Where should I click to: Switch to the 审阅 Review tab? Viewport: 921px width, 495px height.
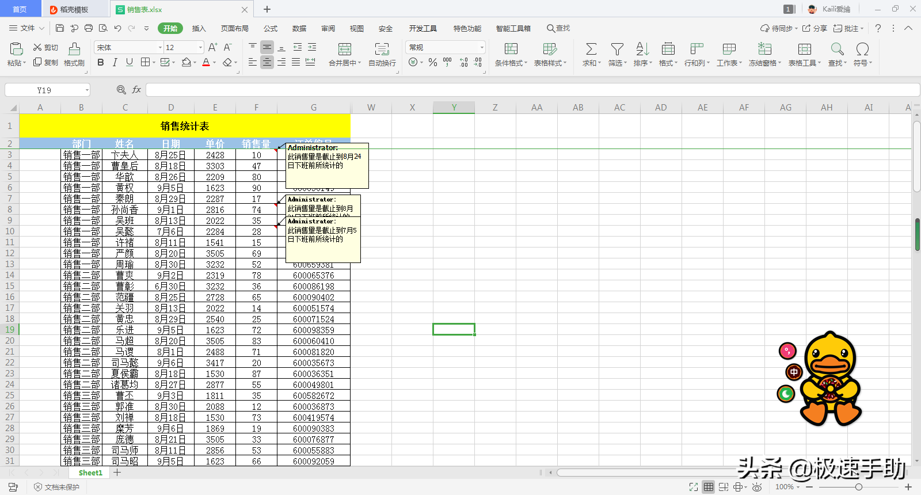coord(328,28)
